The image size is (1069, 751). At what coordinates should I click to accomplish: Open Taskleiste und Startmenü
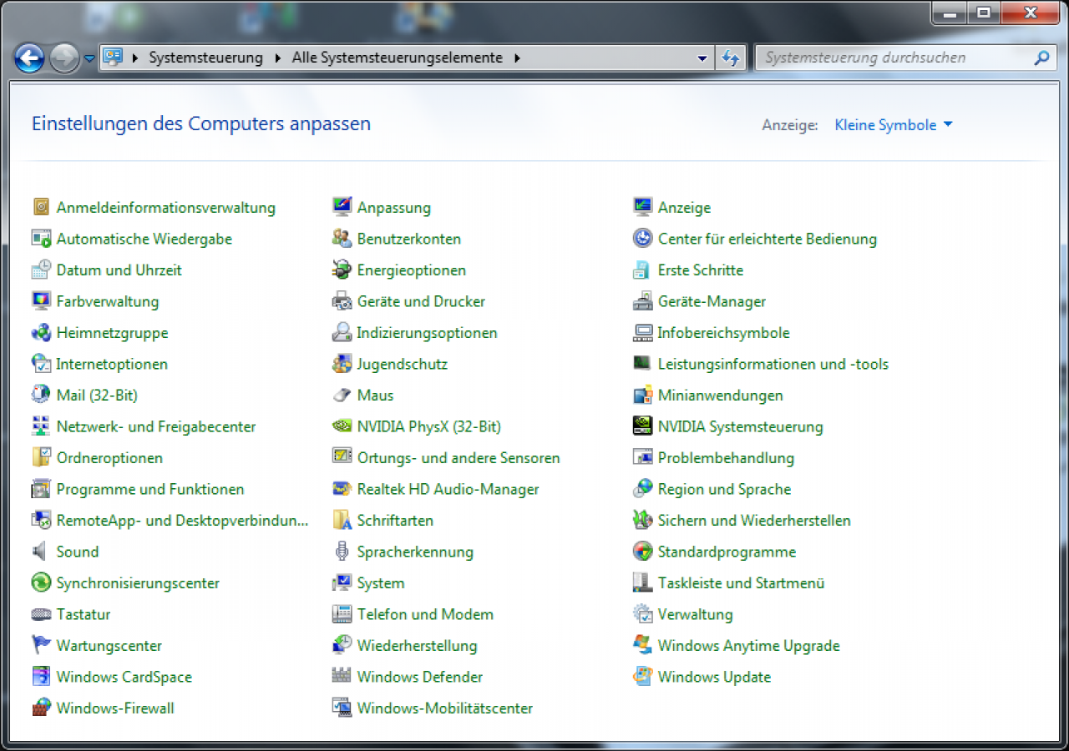(x=741, y=582)
